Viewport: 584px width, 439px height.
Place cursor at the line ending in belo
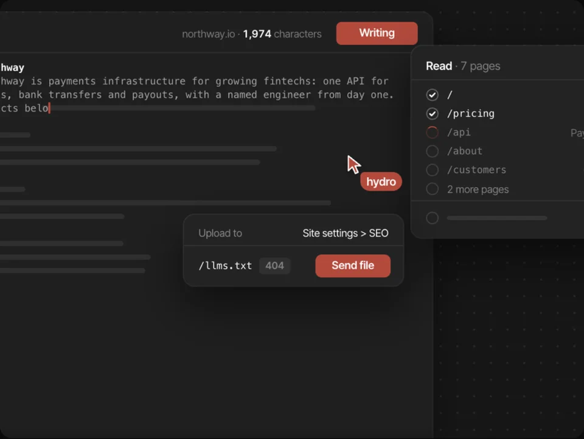(24, 108)
